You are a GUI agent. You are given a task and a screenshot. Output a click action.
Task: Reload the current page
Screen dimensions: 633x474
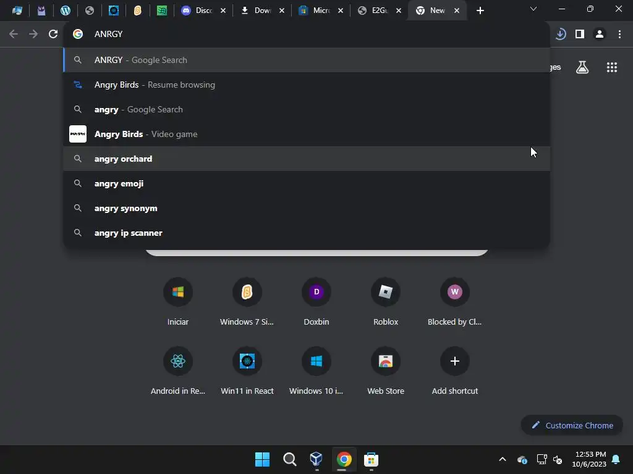[53, 35]
